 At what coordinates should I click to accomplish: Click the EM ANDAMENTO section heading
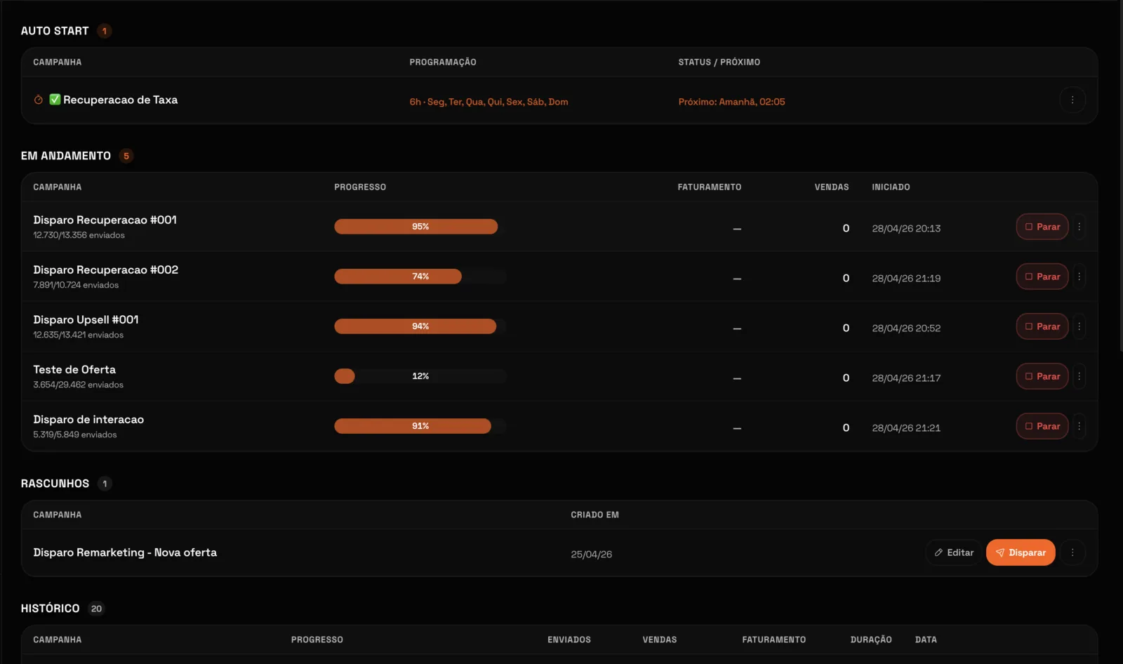[66, 156]
